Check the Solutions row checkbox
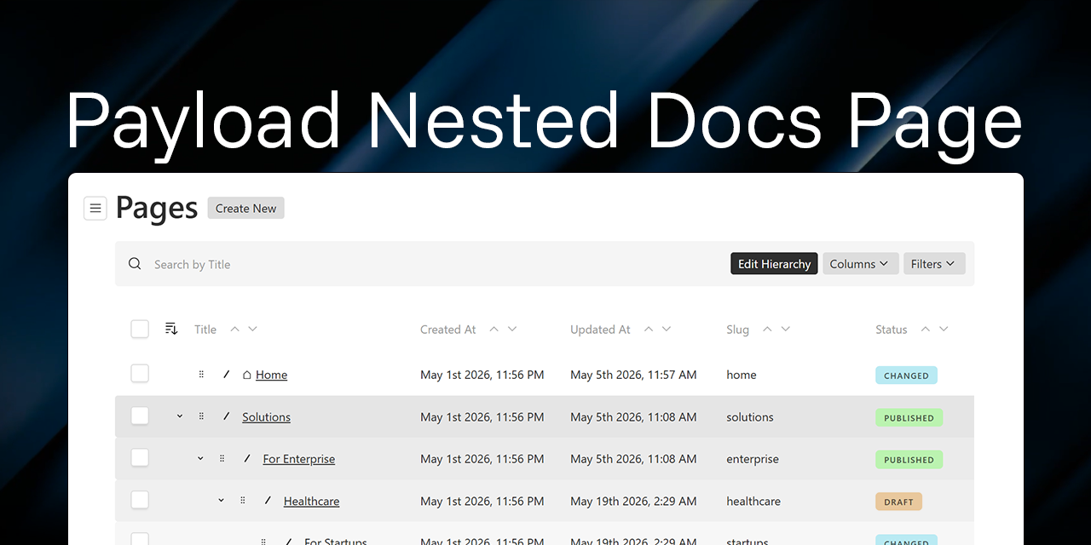Screen dimensions: 1091x545 pos(140,416)
